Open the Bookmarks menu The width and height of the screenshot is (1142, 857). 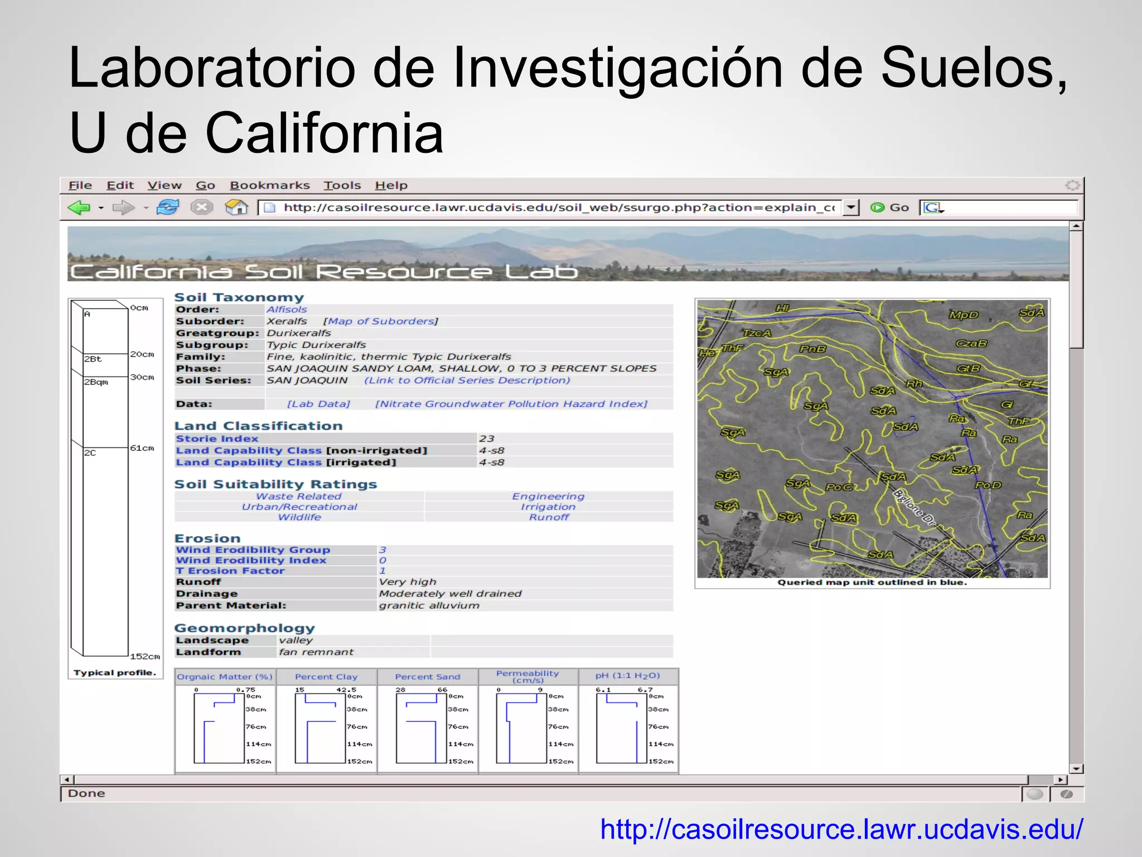tap(270, 185)
